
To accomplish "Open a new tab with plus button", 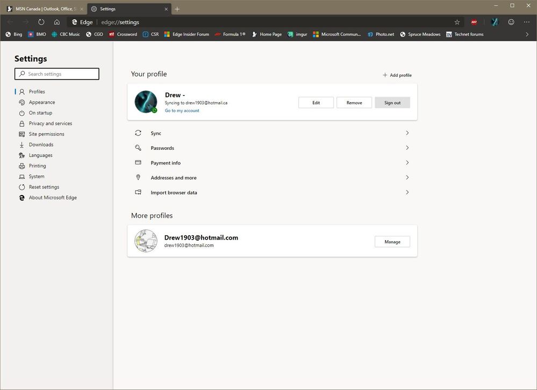I will [177, 9].
